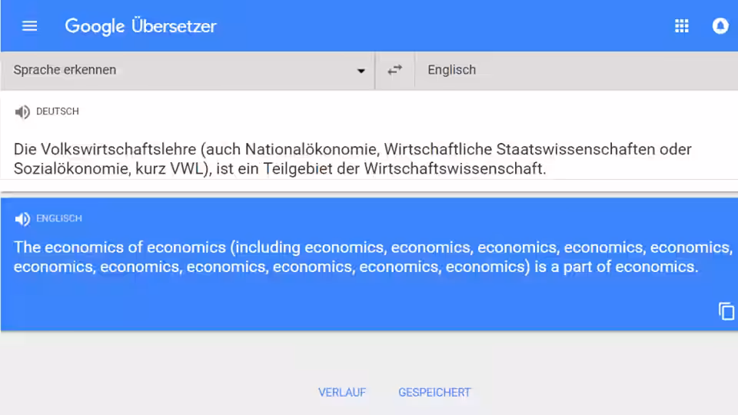
Task: Switch to the VERLAUF tab
Action: pyautogui.click(x=341, y=393)
